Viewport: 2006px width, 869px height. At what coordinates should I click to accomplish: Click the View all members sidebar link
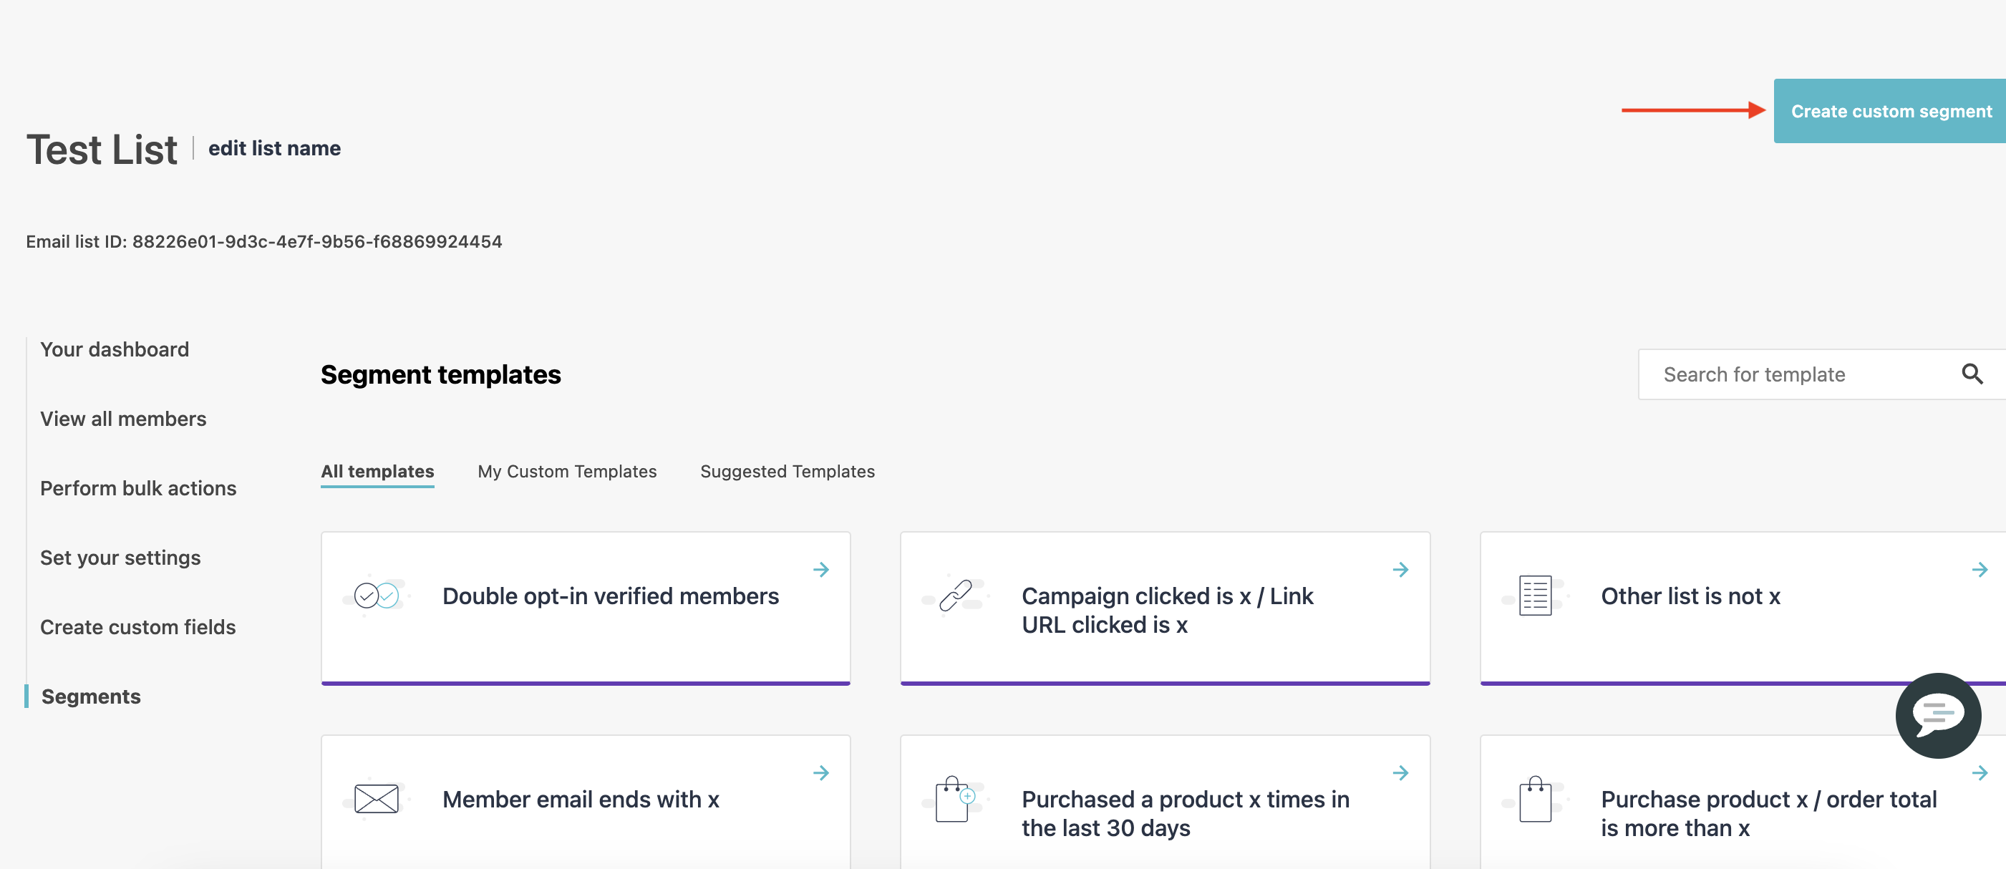coord(123,419)
